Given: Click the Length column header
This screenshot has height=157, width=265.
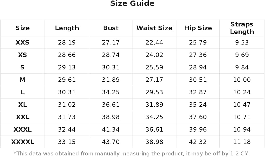Looking at the screenshot, I should coord(67,28).
